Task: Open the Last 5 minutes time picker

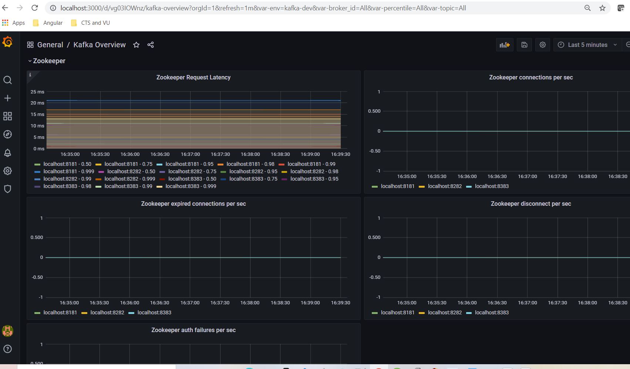Action: click(587, 44)
